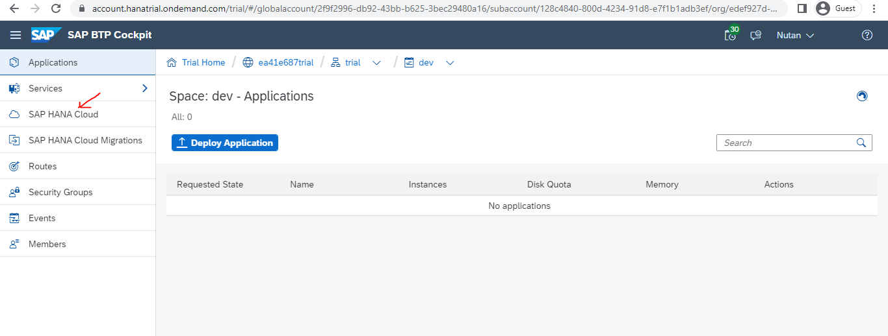Open the help question mark icon
This screenshot has height=336, width=888.
click(867, 35)
